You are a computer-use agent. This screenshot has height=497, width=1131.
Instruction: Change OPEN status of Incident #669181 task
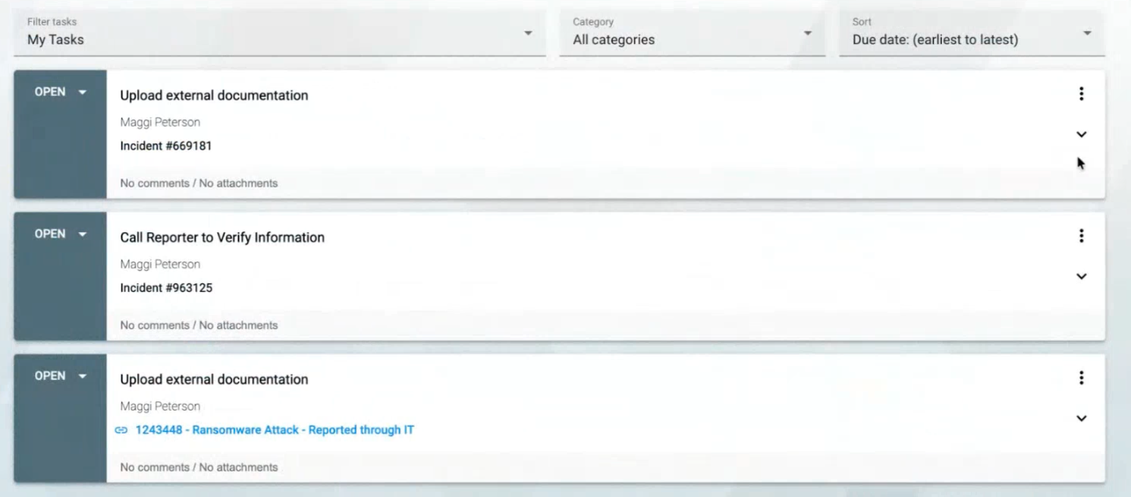(60, 92)
